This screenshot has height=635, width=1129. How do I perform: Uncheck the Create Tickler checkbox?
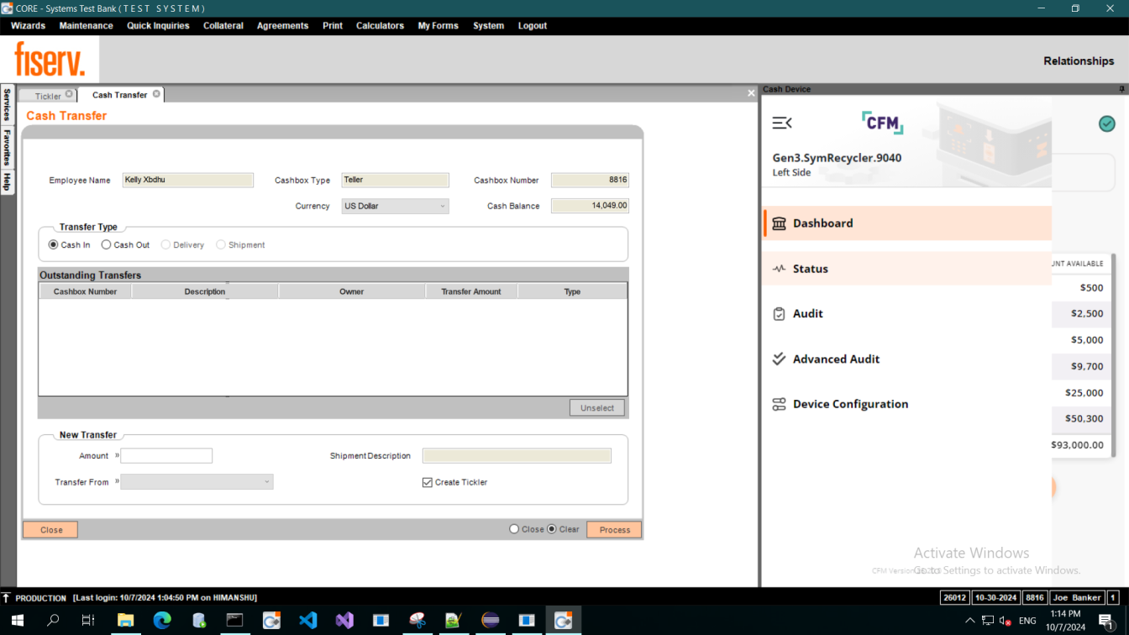pos(428,483)
